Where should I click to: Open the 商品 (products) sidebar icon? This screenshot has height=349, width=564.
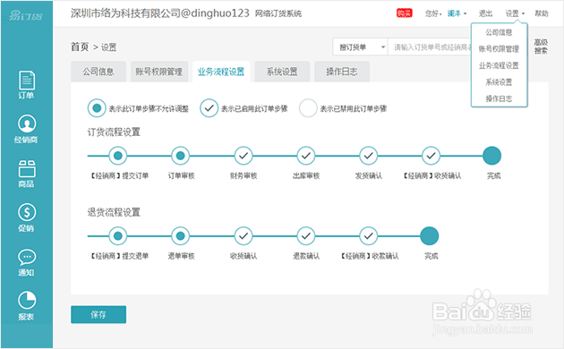coord(26,174)
